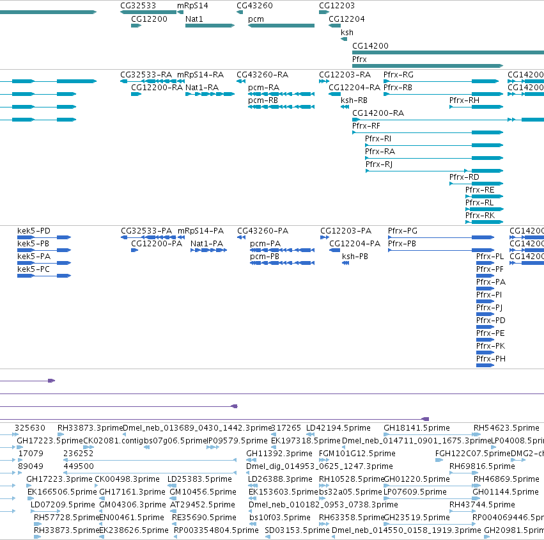
Task: Select the Nat1 gene arrow bar
Action: (x=210, y=26)
